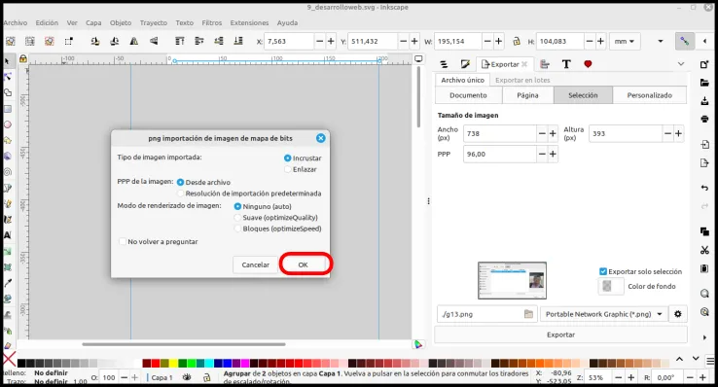Select the spiral tool
This screenshot has height=387, width=718.
[8, 172]
